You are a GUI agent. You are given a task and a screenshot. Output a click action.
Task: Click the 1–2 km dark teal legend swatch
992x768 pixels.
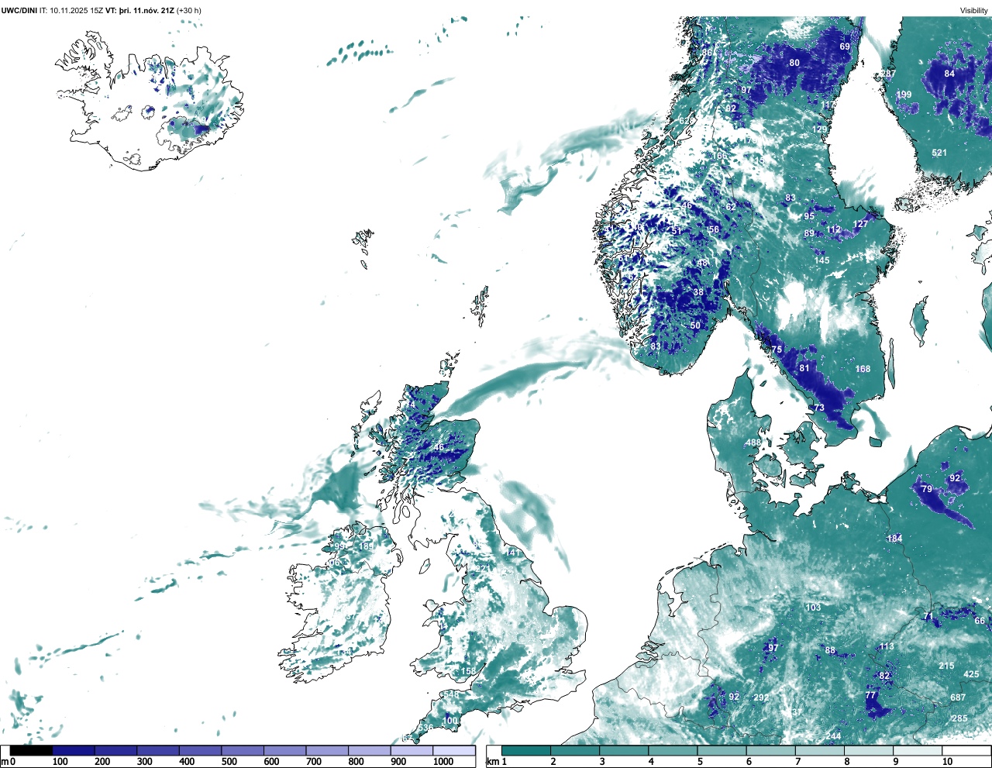526,750
